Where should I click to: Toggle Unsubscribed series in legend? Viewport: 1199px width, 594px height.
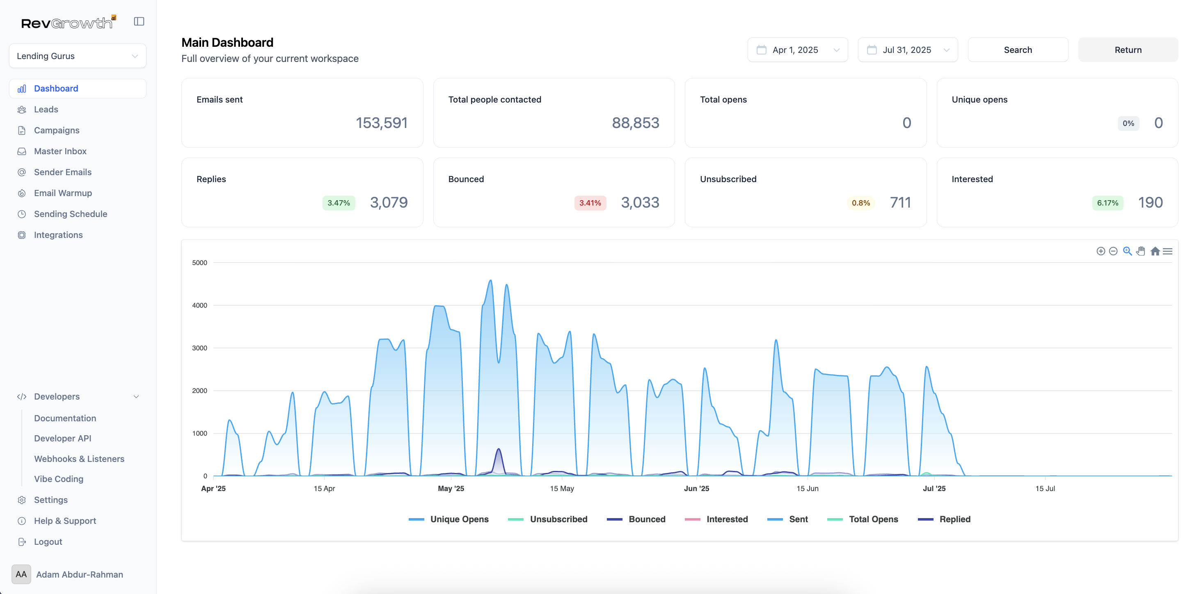pyautogui.click(x=547, y=520)
